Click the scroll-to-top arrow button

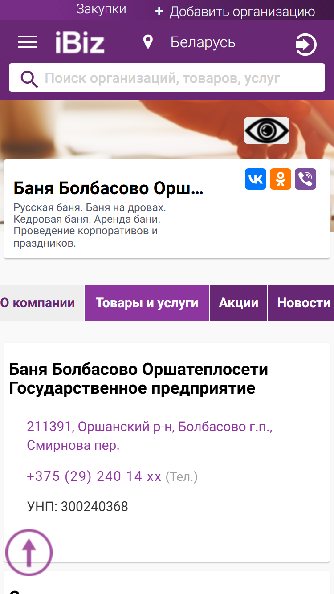click(x=29, y=553)
